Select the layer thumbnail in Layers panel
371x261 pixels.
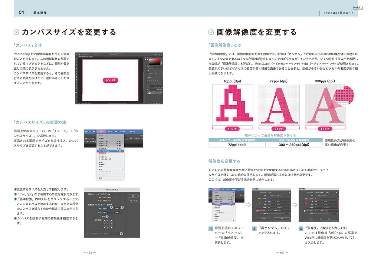[x=150, y=93]
